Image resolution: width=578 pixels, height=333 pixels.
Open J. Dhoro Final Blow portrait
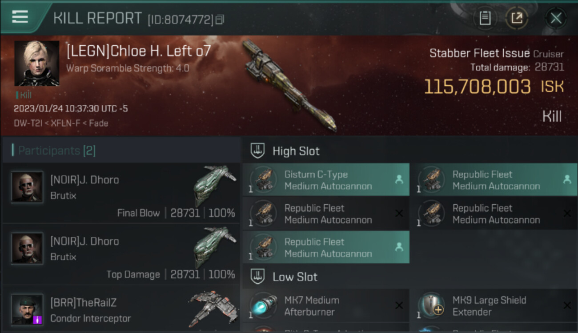[x=27, y=187]
